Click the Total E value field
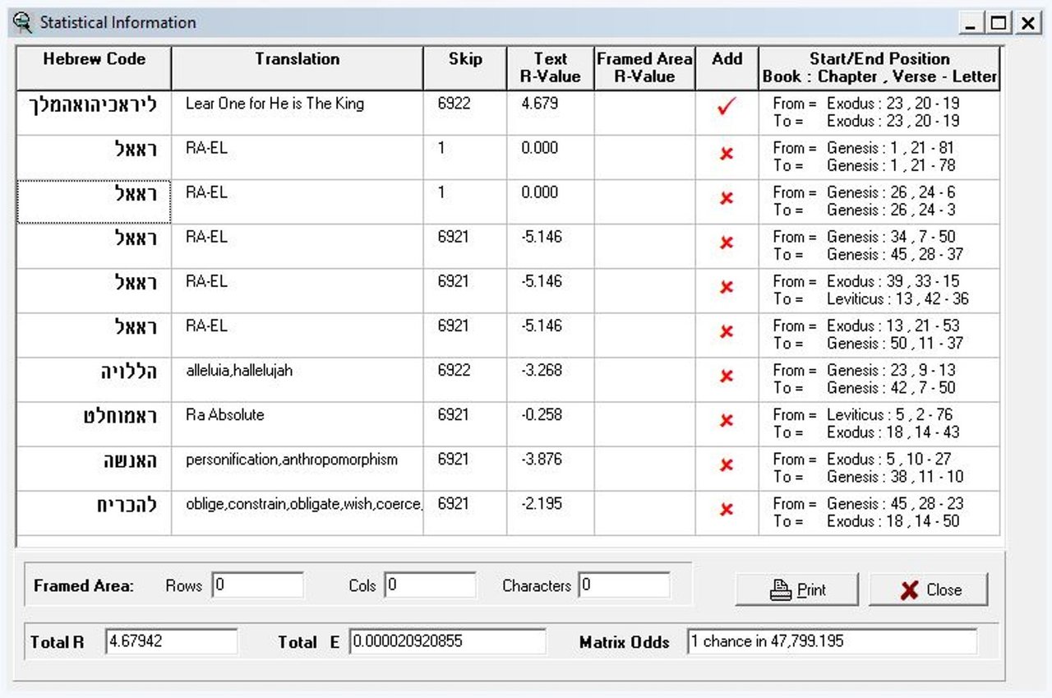1052x698 pixels. point(448,641)
